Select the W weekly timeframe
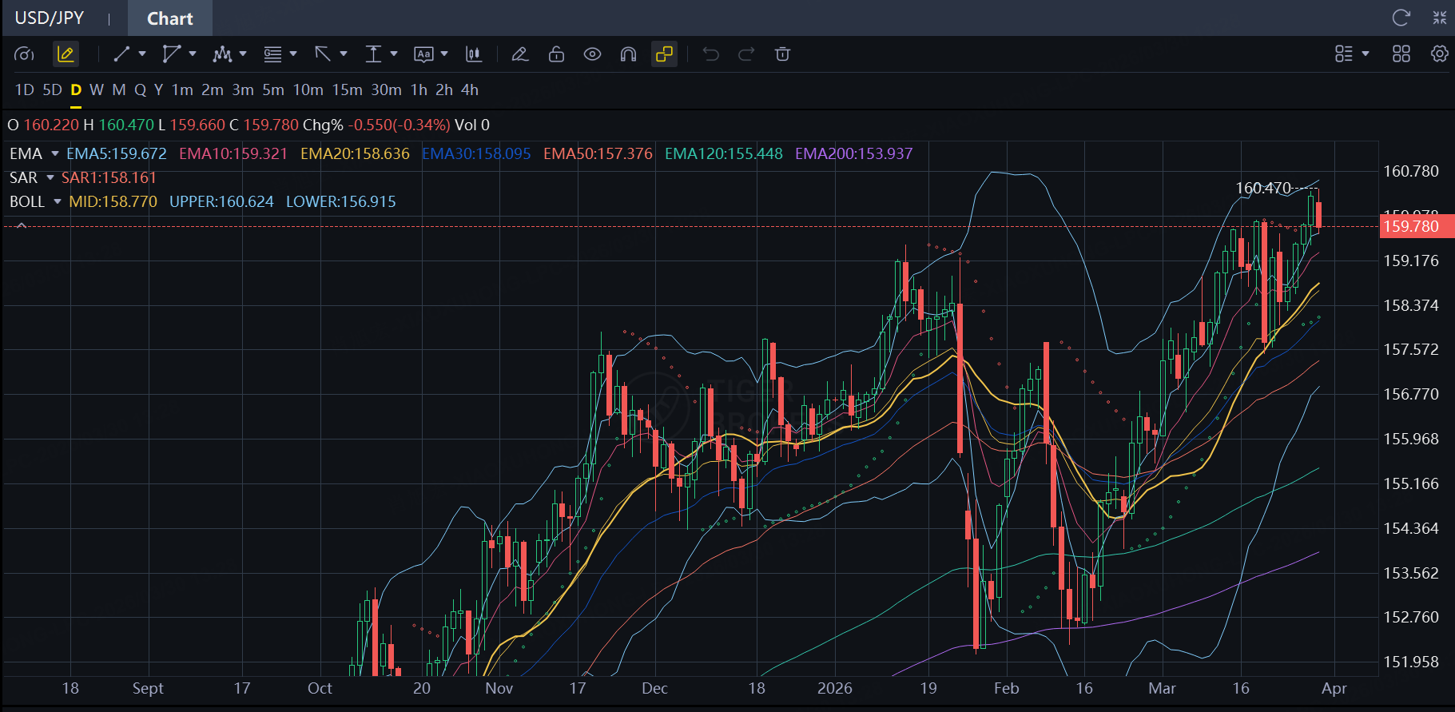Image resolution: width=1455 pixels, height=712 pixels. pos(97,90)
